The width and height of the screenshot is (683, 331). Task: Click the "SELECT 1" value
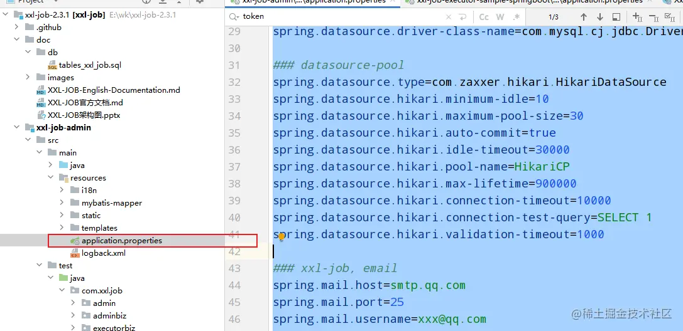(625, 218)
